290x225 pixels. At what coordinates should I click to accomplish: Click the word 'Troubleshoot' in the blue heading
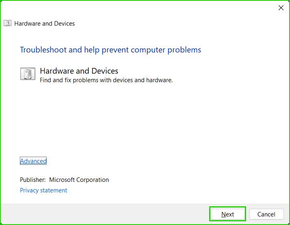tap(43, 50)
